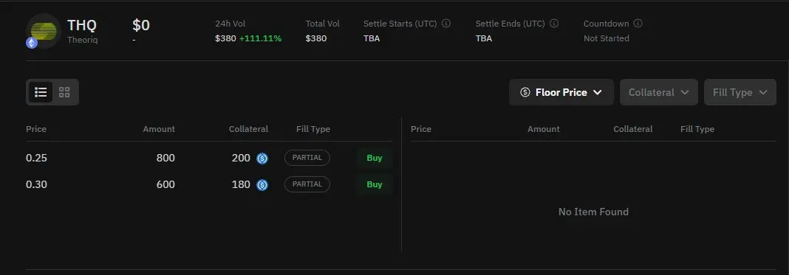This screenshot has width=789, height=275.
Task: Switch to grid view layout
Action: tap(64, 92)
